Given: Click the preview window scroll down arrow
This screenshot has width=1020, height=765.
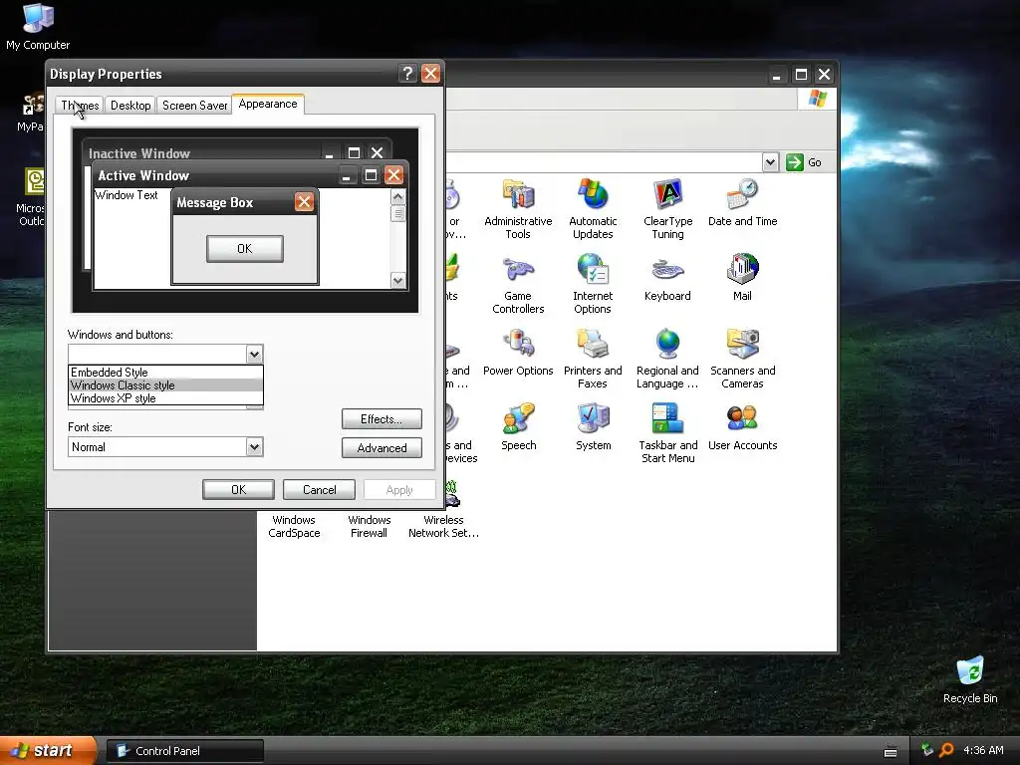Looking at the screenshot, I should 398,280.
